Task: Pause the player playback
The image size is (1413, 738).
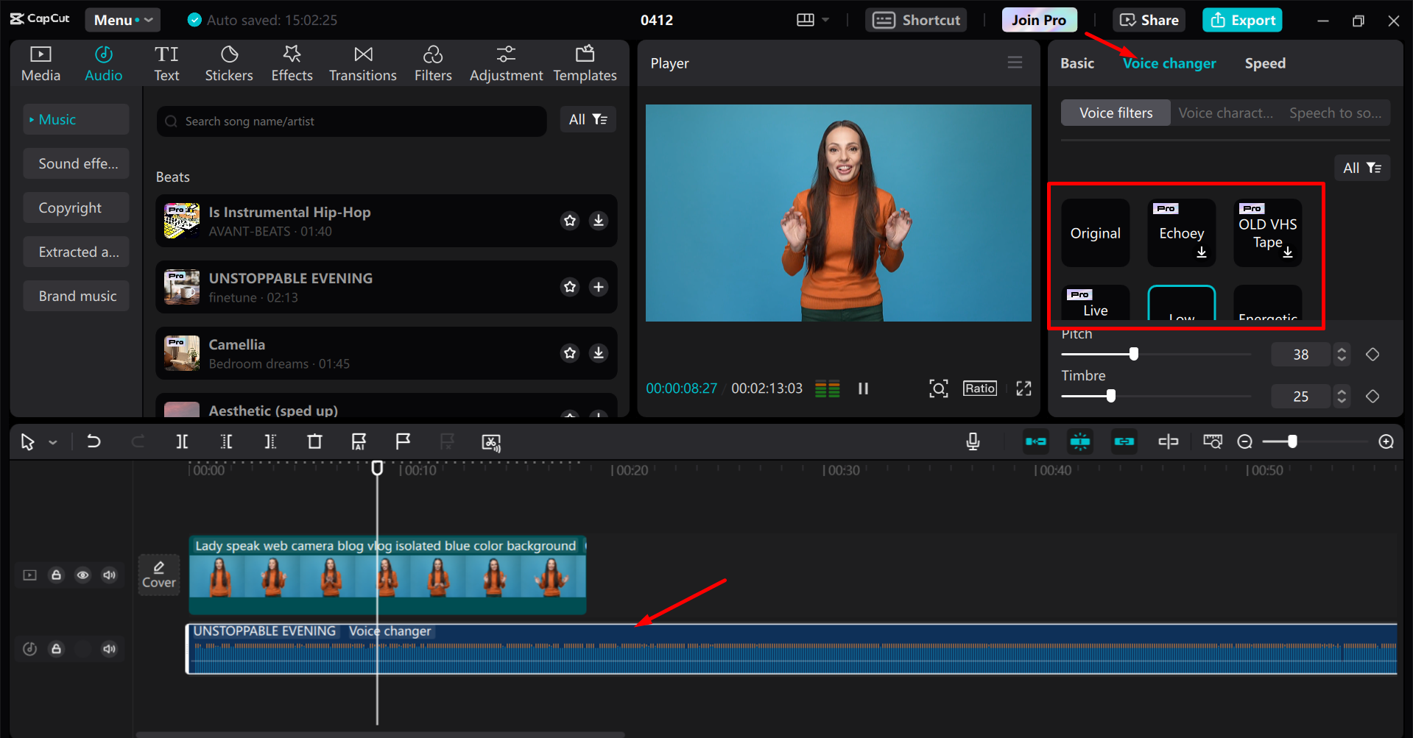Action: [863, 388]
